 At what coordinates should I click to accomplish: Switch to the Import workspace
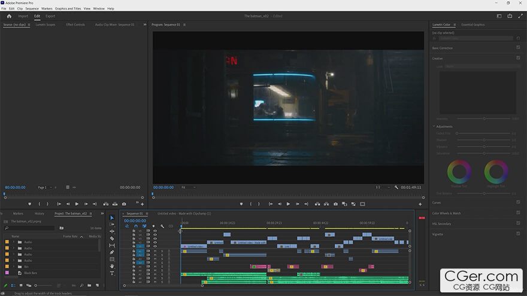23,16
